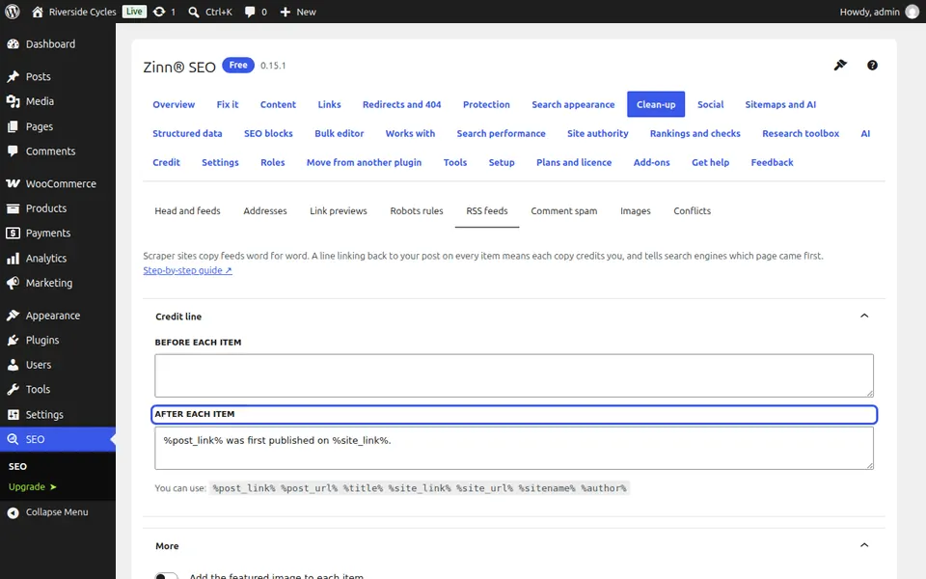Open the Robots rules sub-tab

(417, 211)
